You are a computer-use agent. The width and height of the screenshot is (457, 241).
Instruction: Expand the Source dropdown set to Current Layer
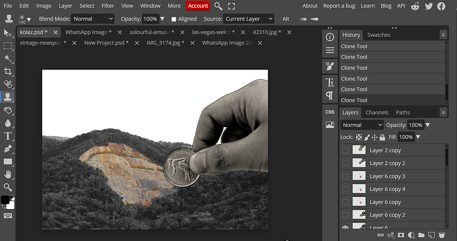tap(249, 19)
